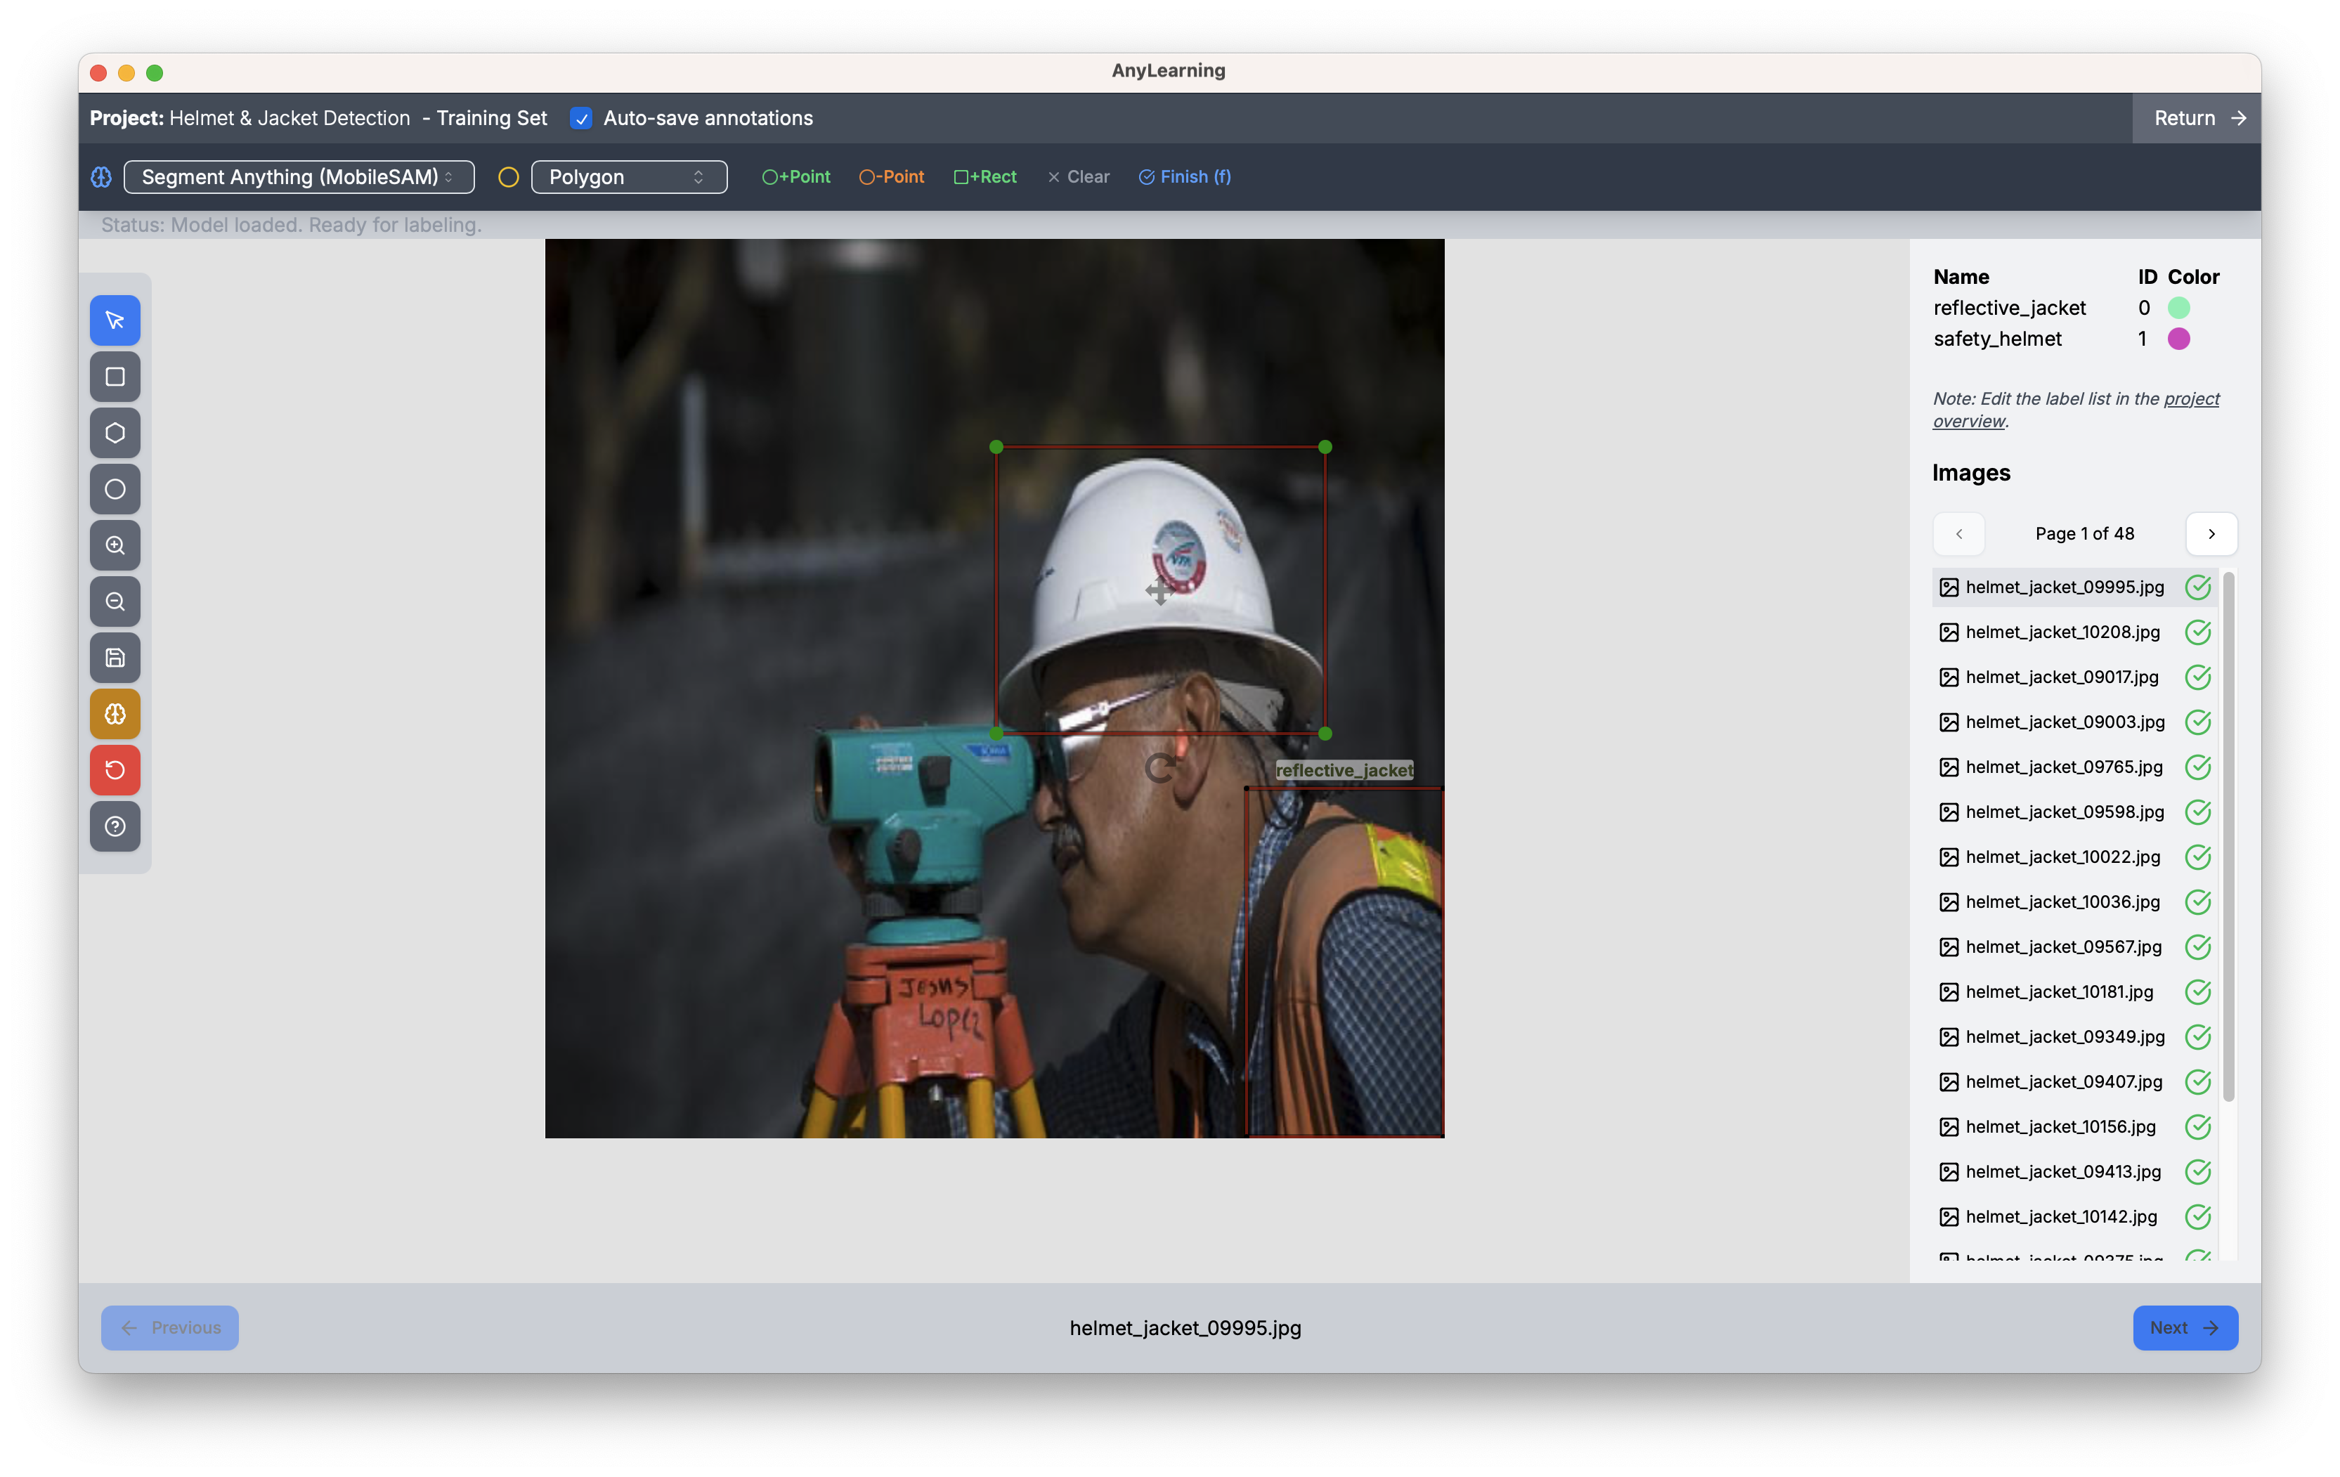Open helmet_jacket_09017.jpg in the image list
This screenshot has width=2340, height=1477.
pos(2061,677)
